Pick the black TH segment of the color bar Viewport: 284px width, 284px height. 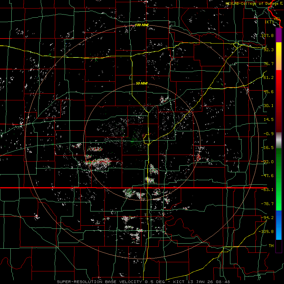[x=279, y=246]
